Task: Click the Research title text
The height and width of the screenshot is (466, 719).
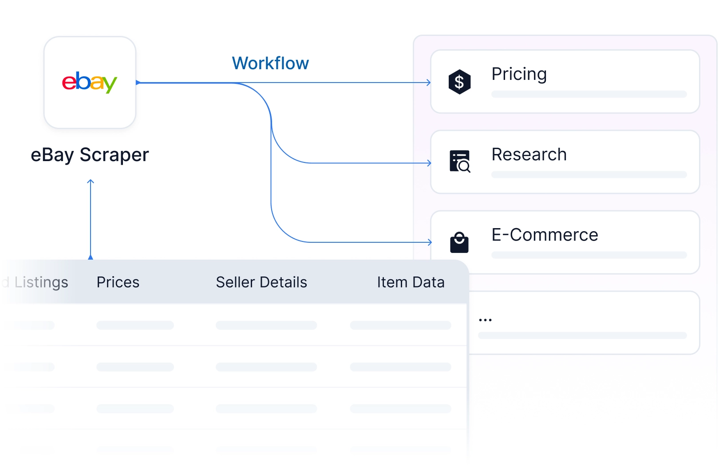Action: [x=529, y=154]
